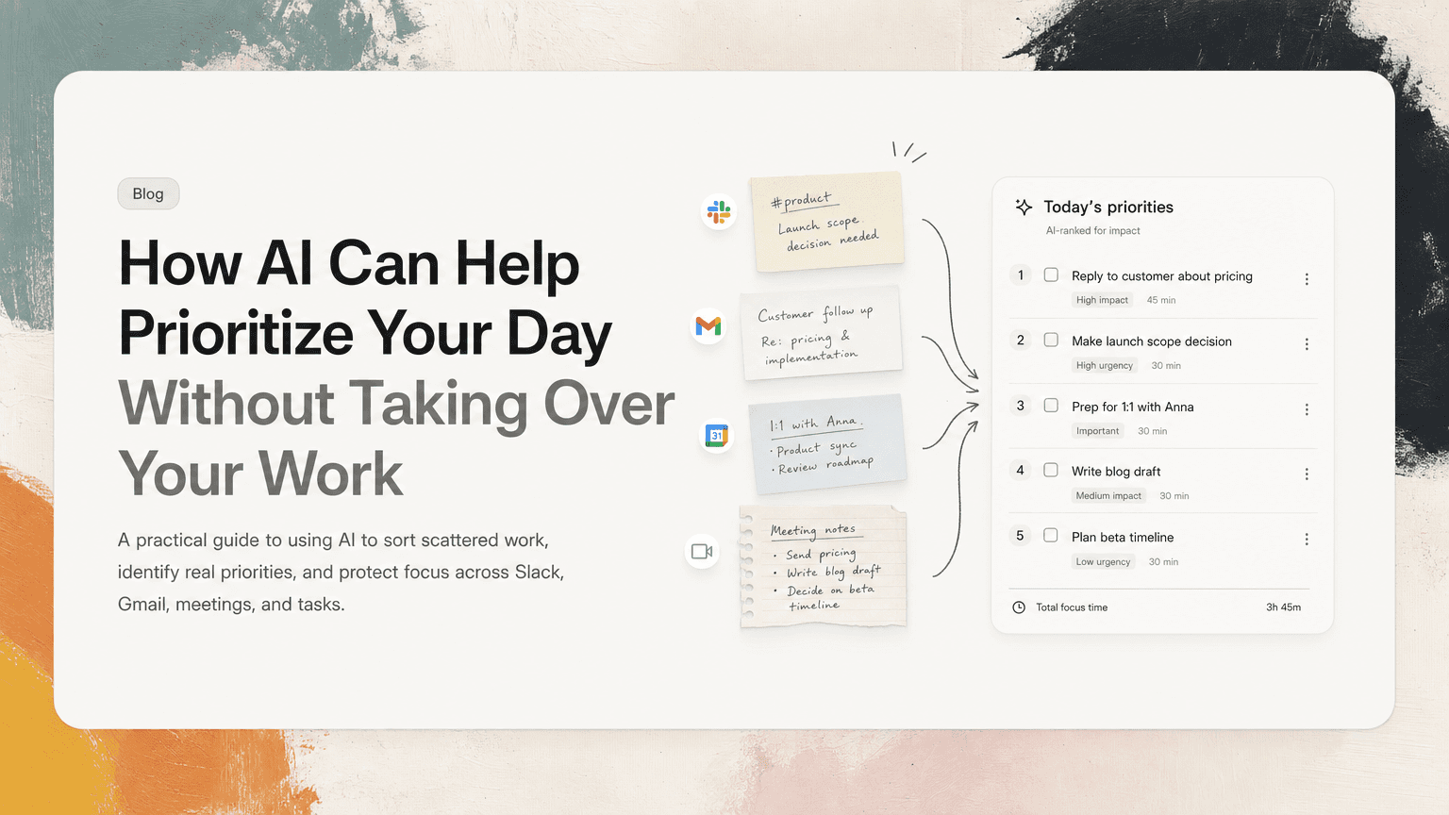This screenshot has height=815, width=1449.
Task: Tick the Plan beta timeline checkbox
Action: tap(1051, 536)
